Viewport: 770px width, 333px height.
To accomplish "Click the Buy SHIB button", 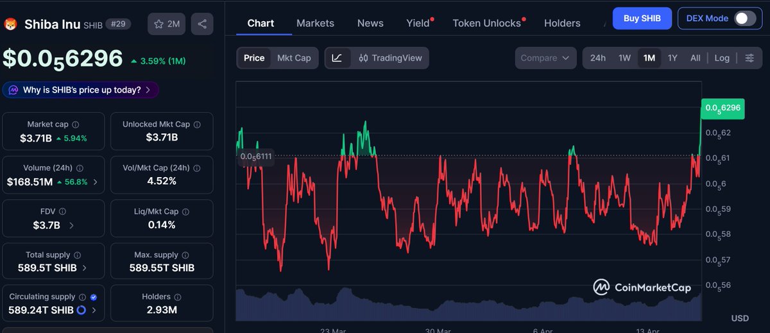I will [642, 19].
